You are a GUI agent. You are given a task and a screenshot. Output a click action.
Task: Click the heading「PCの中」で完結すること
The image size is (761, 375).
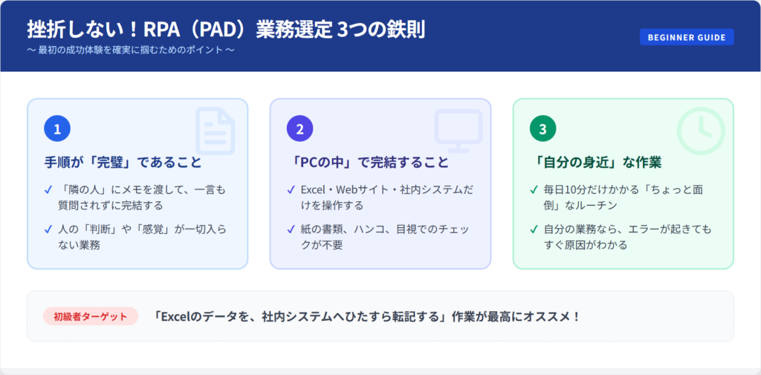coord(368,162)
